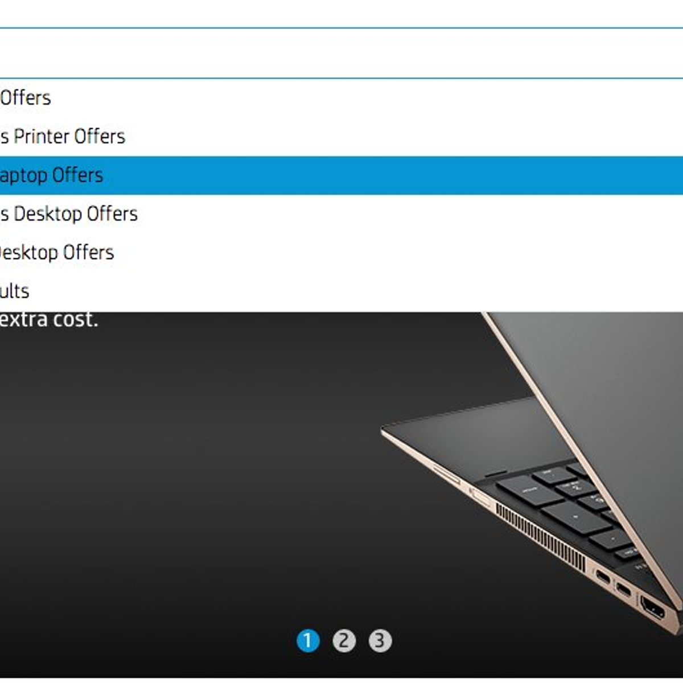
Task: Click the blue highlight bar of Laptop Offers
Action: [x=341, y=175]
